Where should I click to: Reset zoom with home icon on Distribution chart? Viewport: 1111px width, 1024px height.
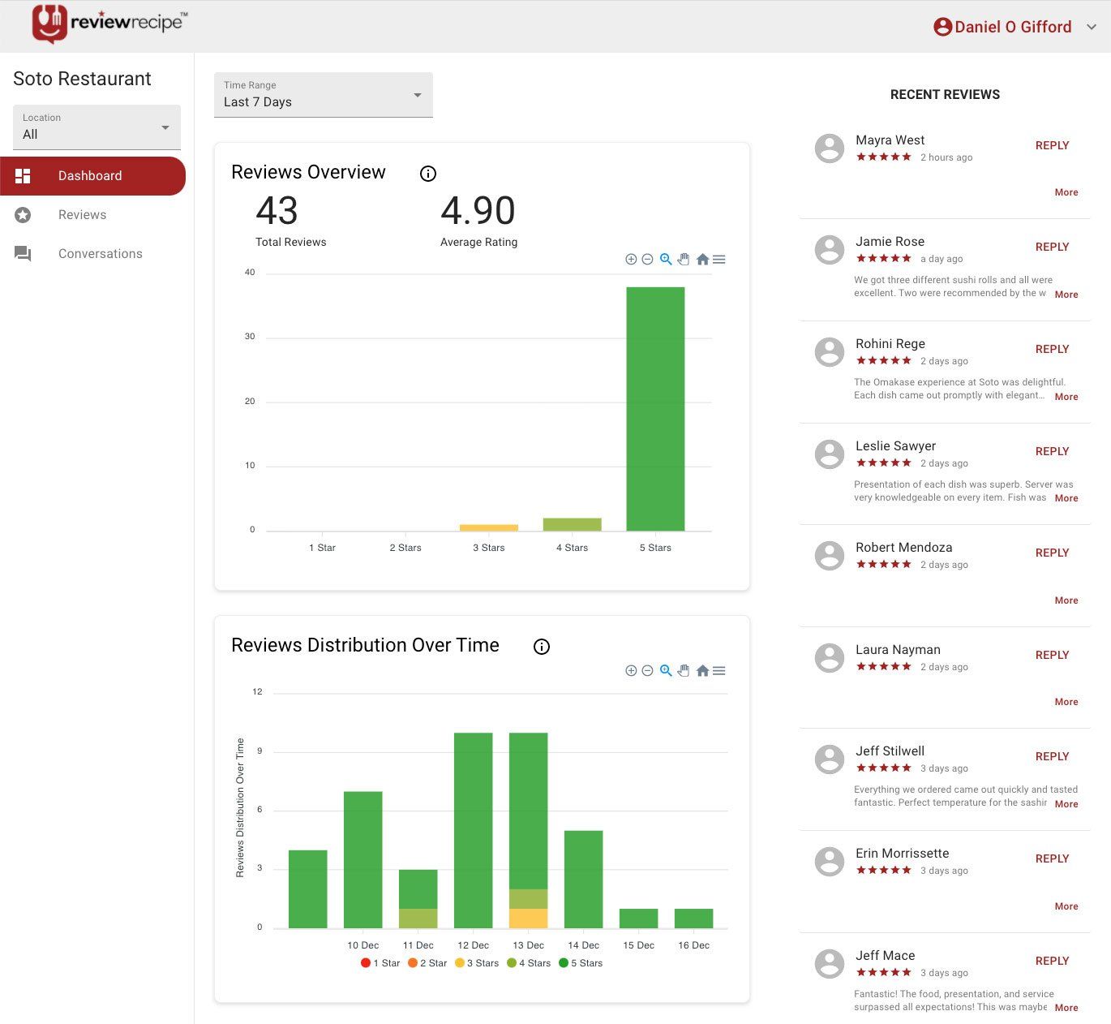pos(702,671)
